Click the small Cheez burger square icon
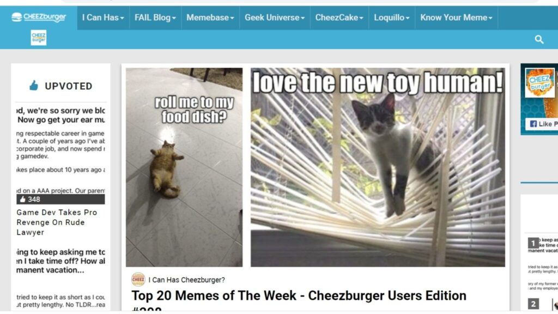Screen dimensions: 558x314 pyautogui.click(x=39, y=38)
